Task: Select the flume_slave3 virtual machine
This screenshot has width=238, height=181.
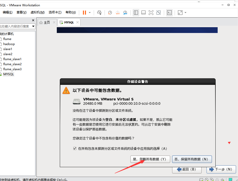Action: click(12, 69)
